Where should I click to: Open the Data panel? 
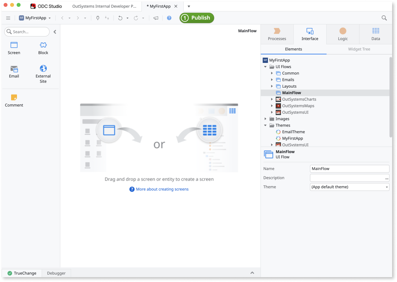tap(375, 34)
